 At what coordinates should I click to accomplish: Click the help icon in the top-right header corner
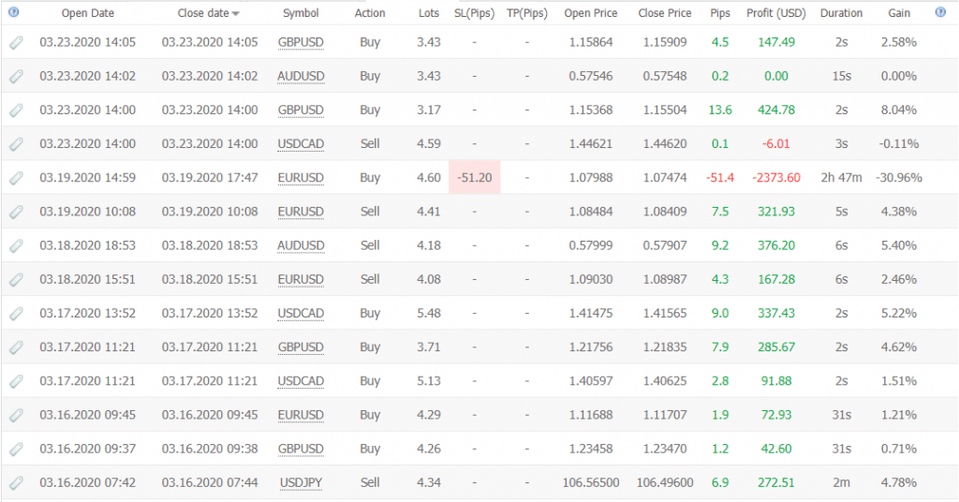click(940, 12)
